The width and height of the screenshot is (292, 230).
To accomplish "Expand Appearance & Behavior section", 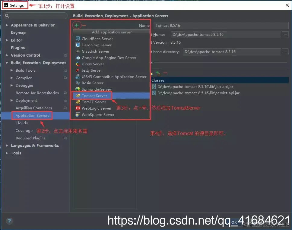I will click(x=7, y=25).
